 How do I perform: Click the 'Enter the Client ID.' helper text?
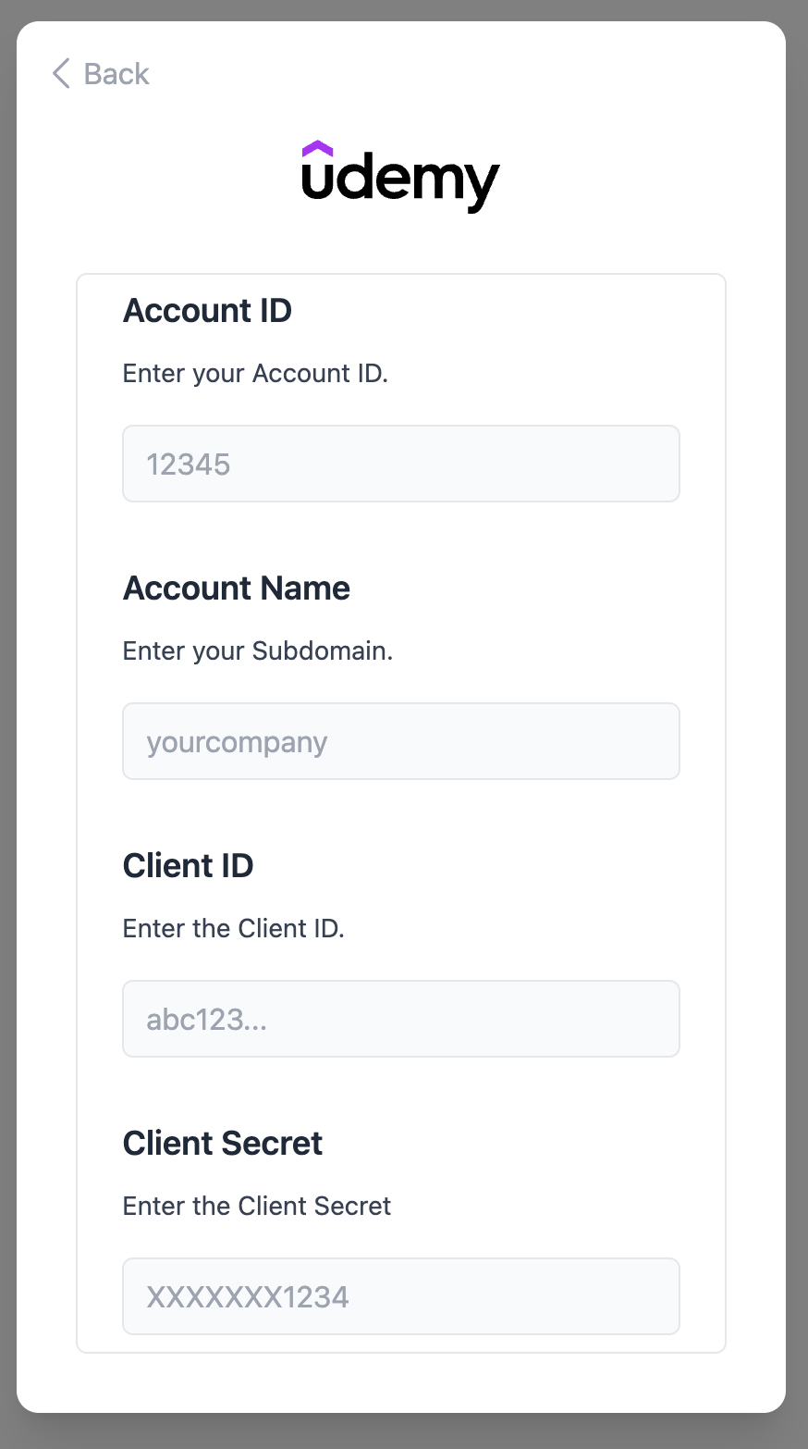(233, 929)
